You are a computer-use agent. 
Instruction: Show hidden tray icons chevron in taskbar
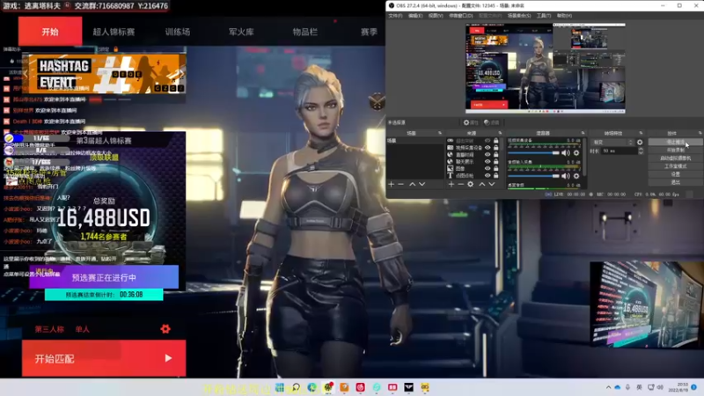[608, 387]
